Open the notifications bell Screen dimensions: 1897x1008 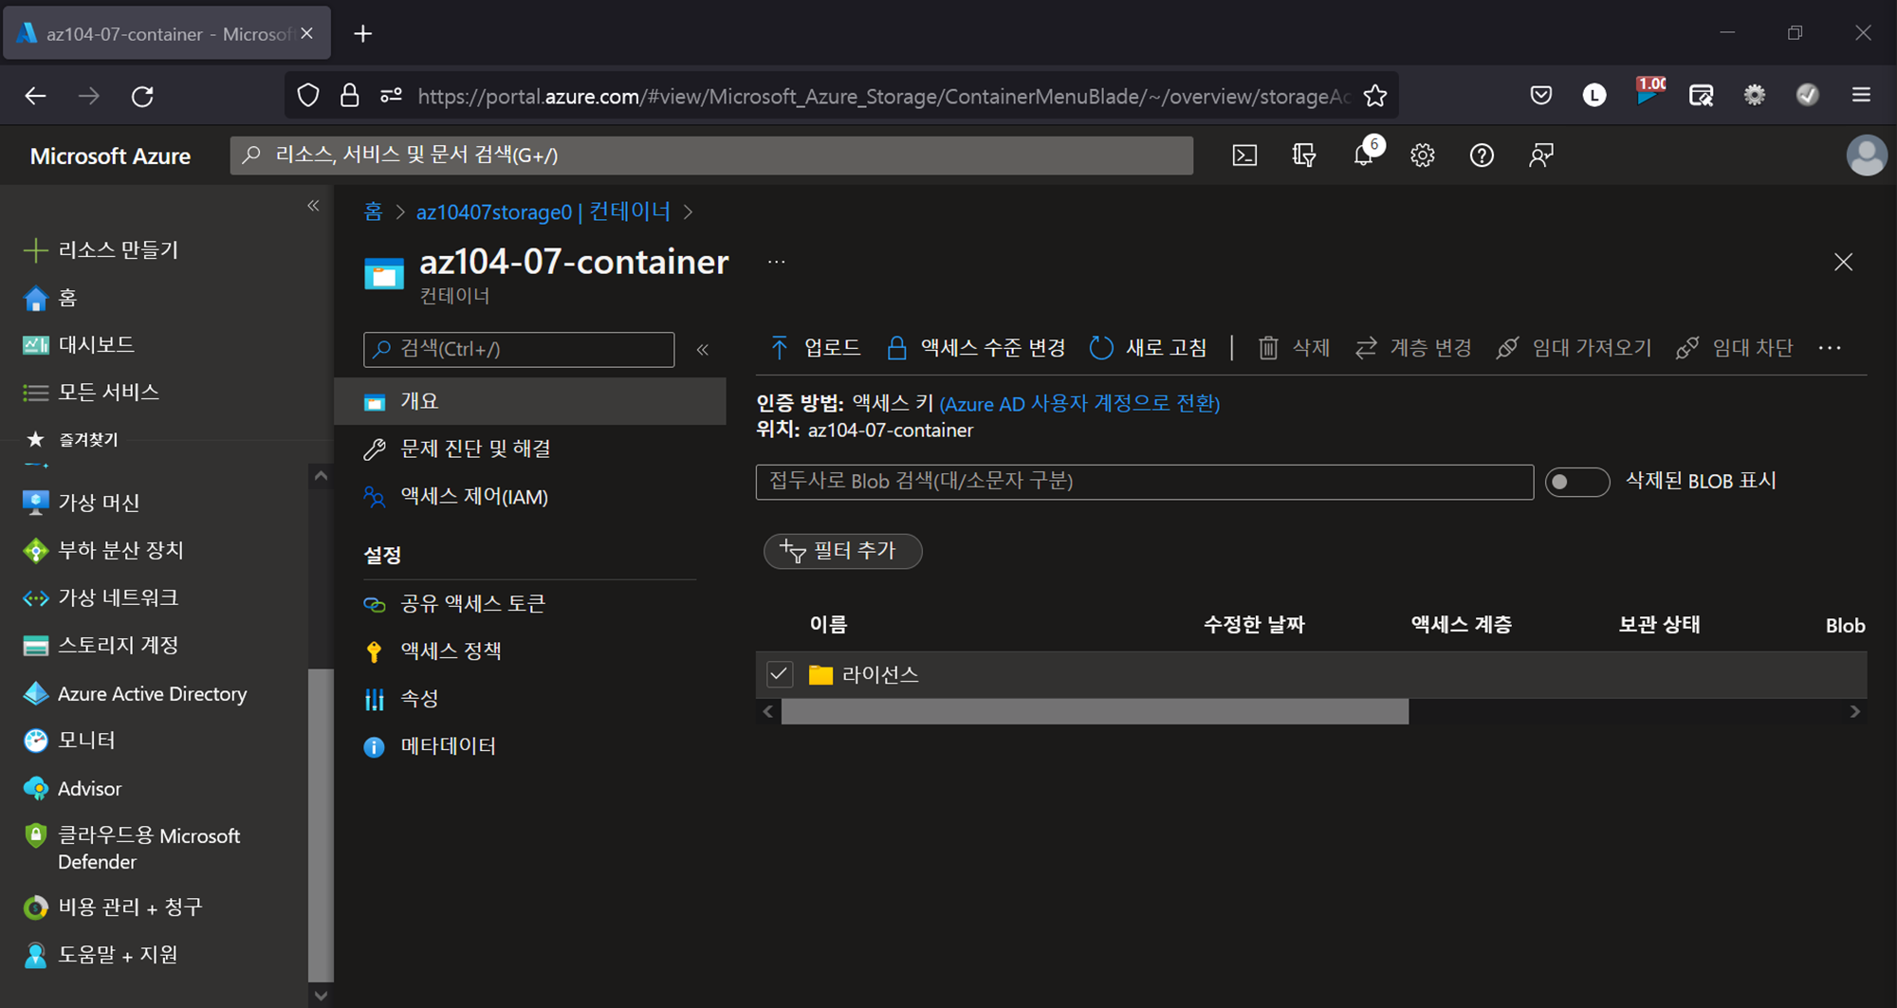pos(1364,156)
